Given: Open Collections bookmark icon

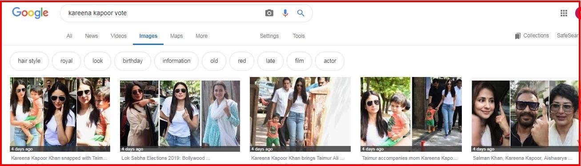Looking at the screenshot, I should click(517, 36).
